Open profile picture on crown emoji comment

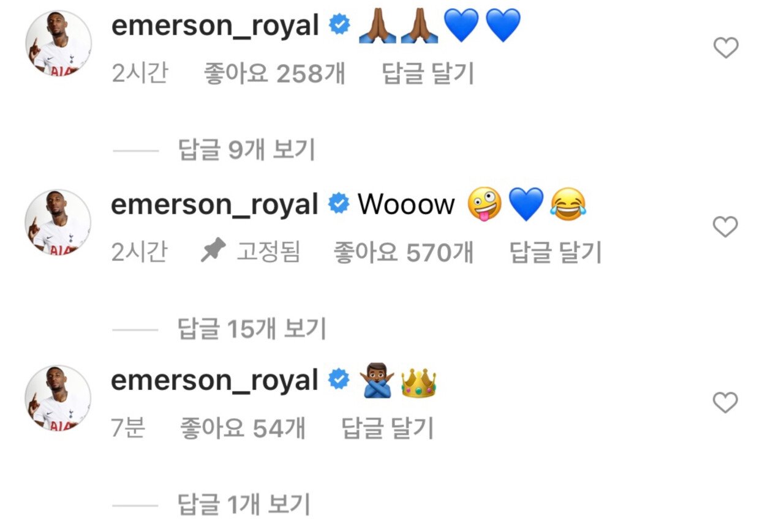[59, 398]
